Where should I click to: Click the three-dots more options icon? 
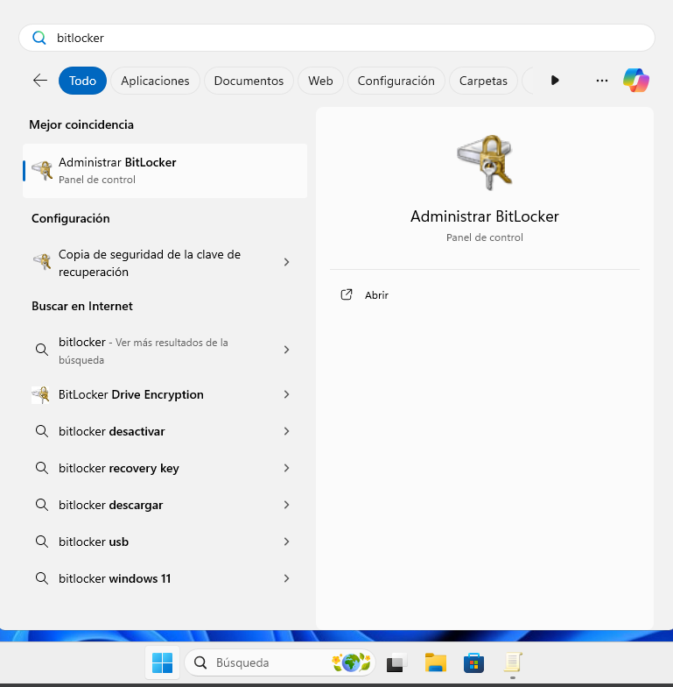click(601, 81)
